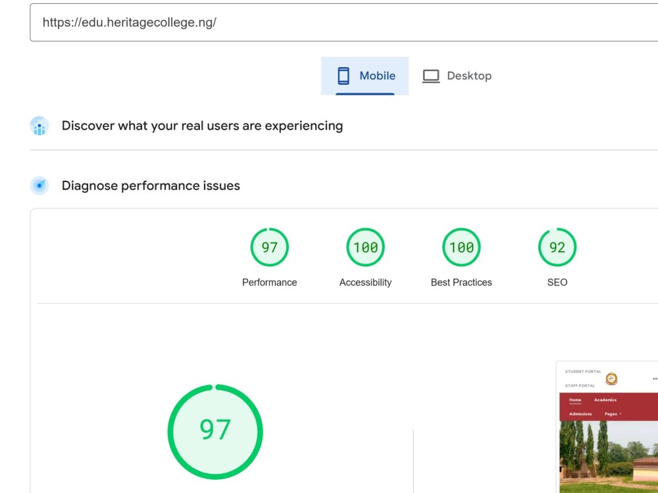The width and height of the screenshot is (658, 493).
Task: Click the Best Practices label
Action: click(x=461, y=283)
